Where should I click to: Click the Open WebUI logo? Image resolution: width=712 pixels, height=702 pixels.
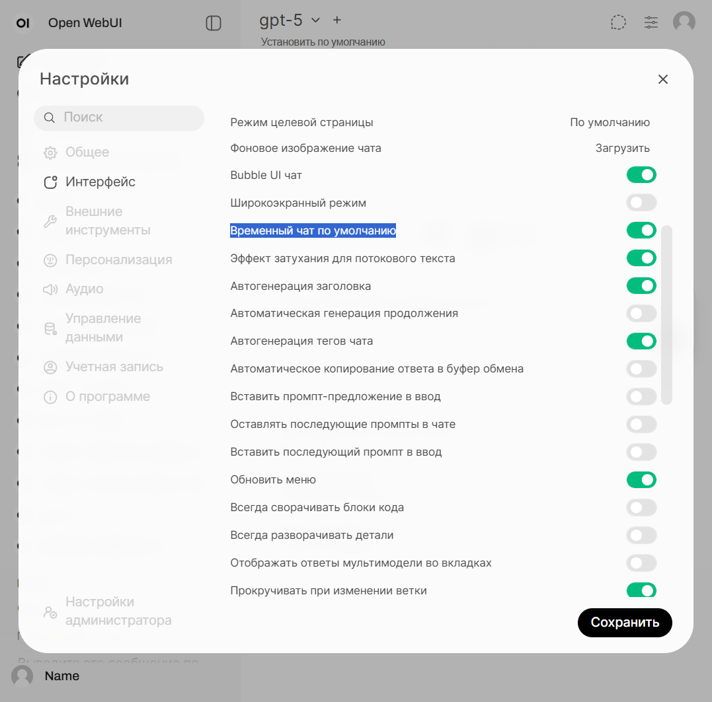click(x=23, y=22)
